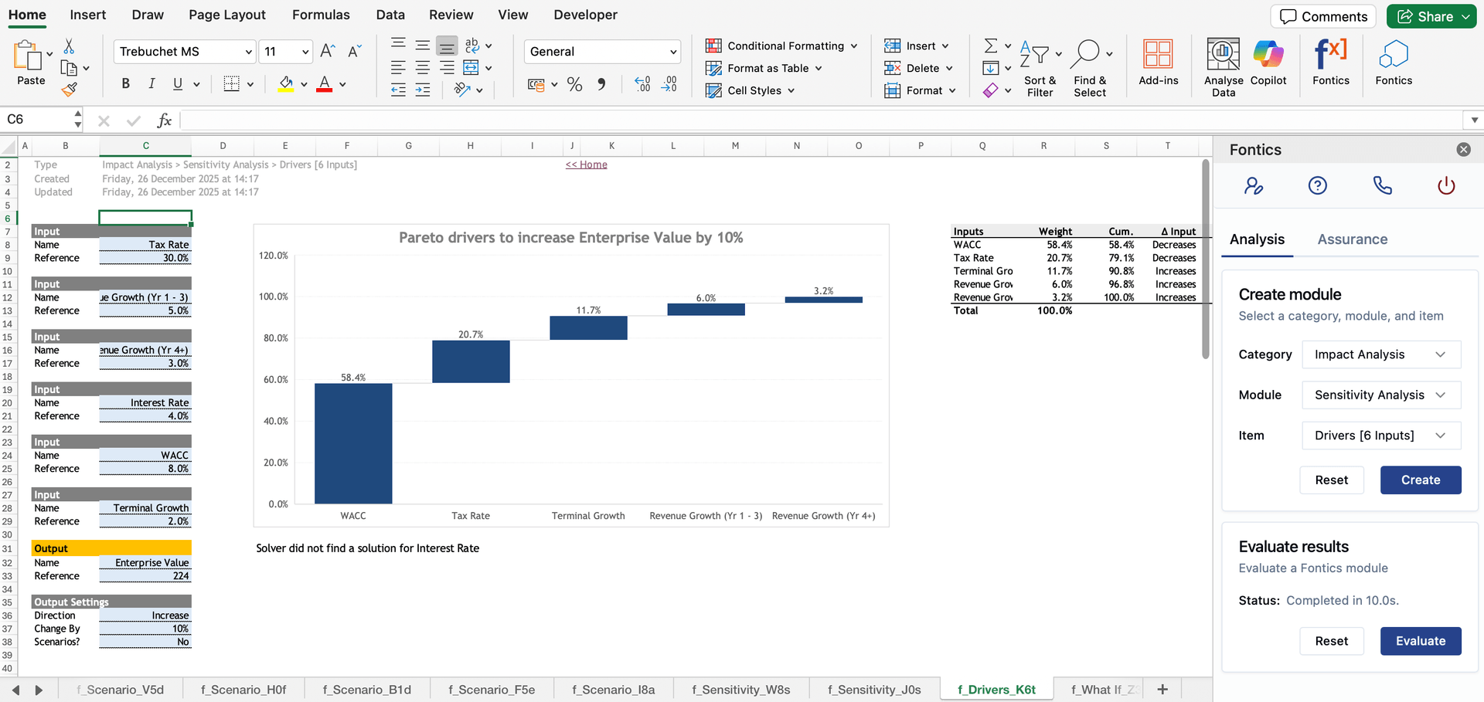Open the Font Color swatch picker
Screen dimensions: 1484x702
[x=343, y=85]
